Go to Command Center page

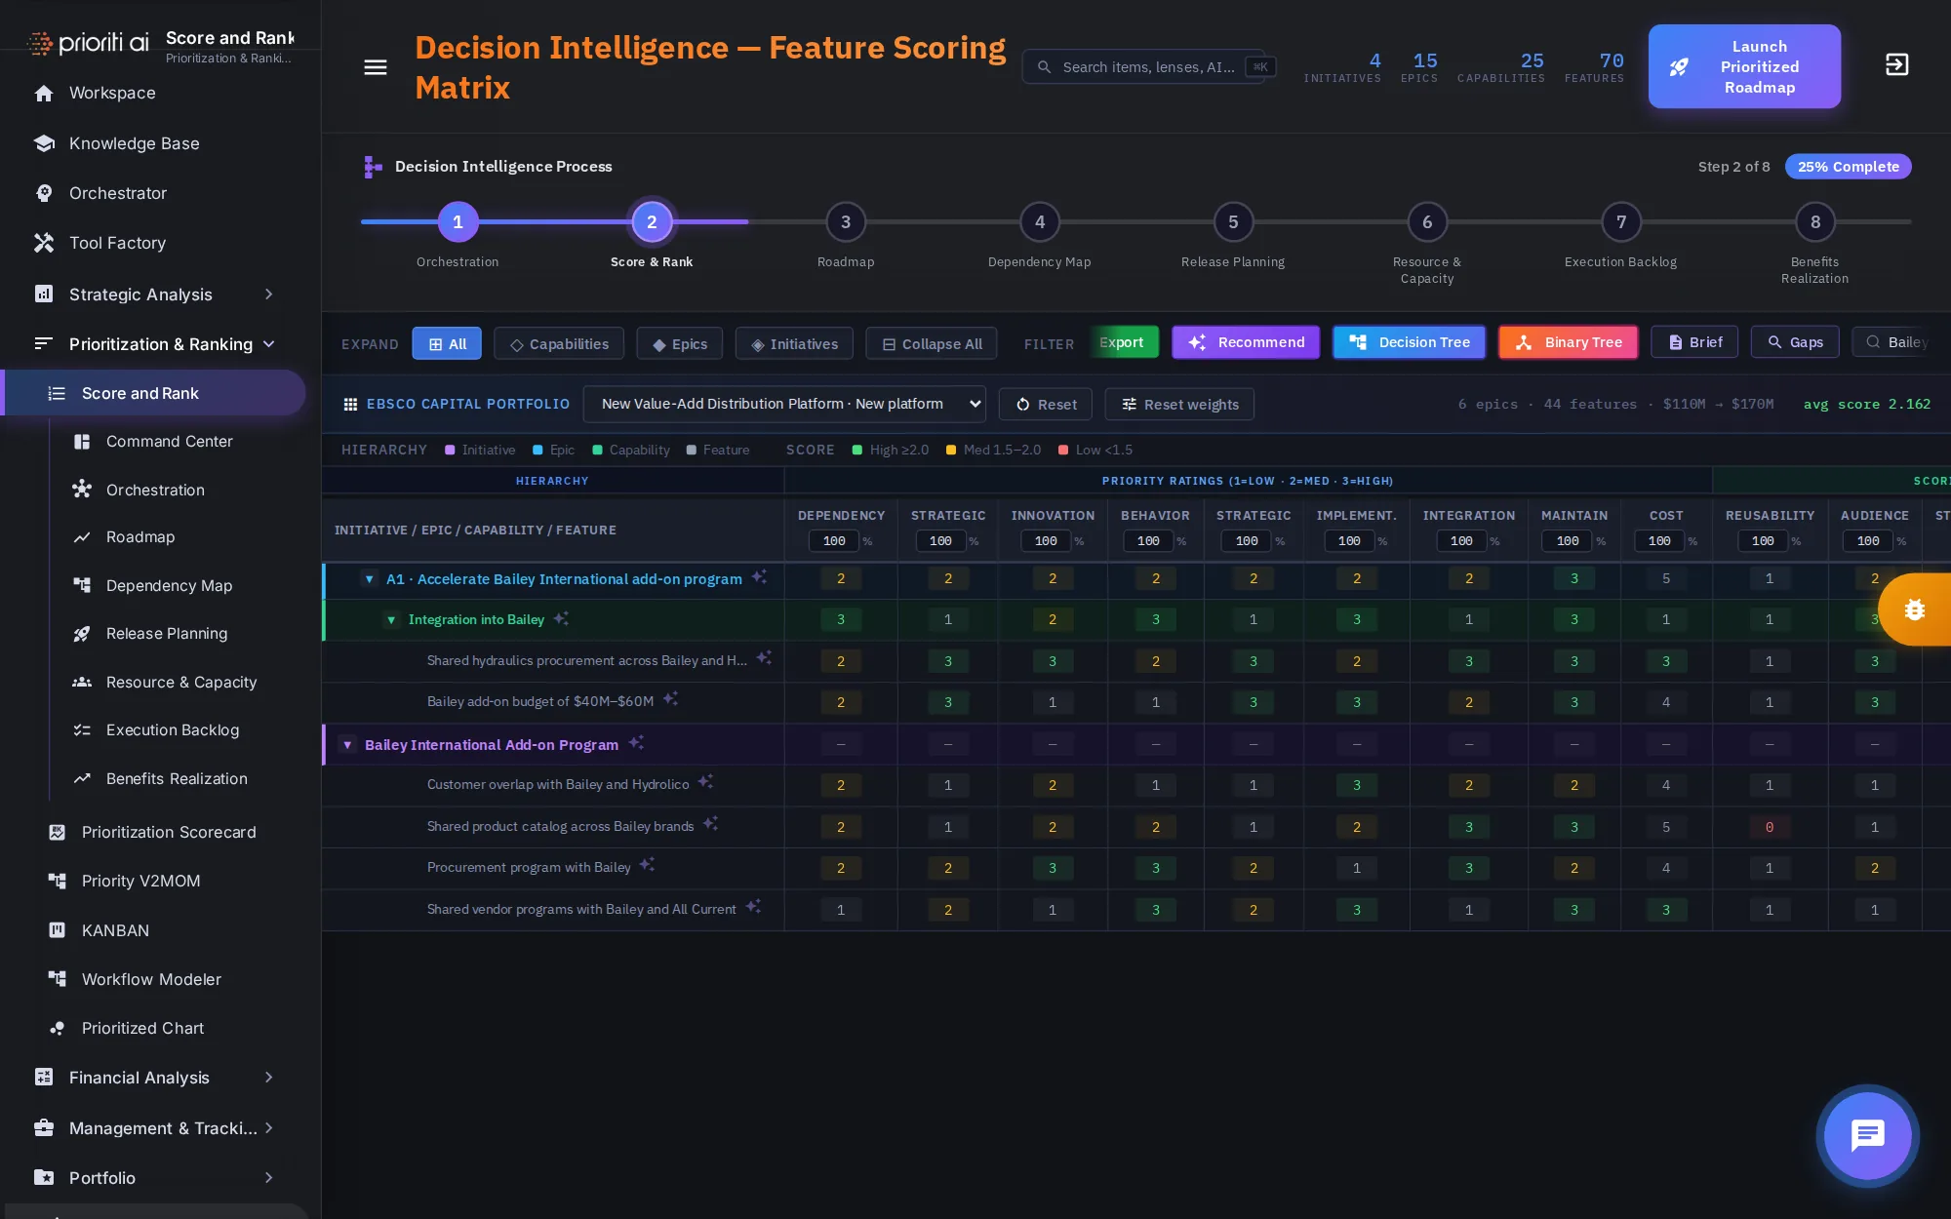tap(169, 442)
